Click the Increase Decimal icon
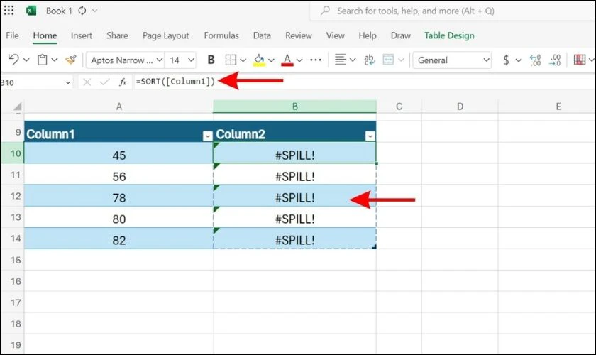 [x=535, y=60]
